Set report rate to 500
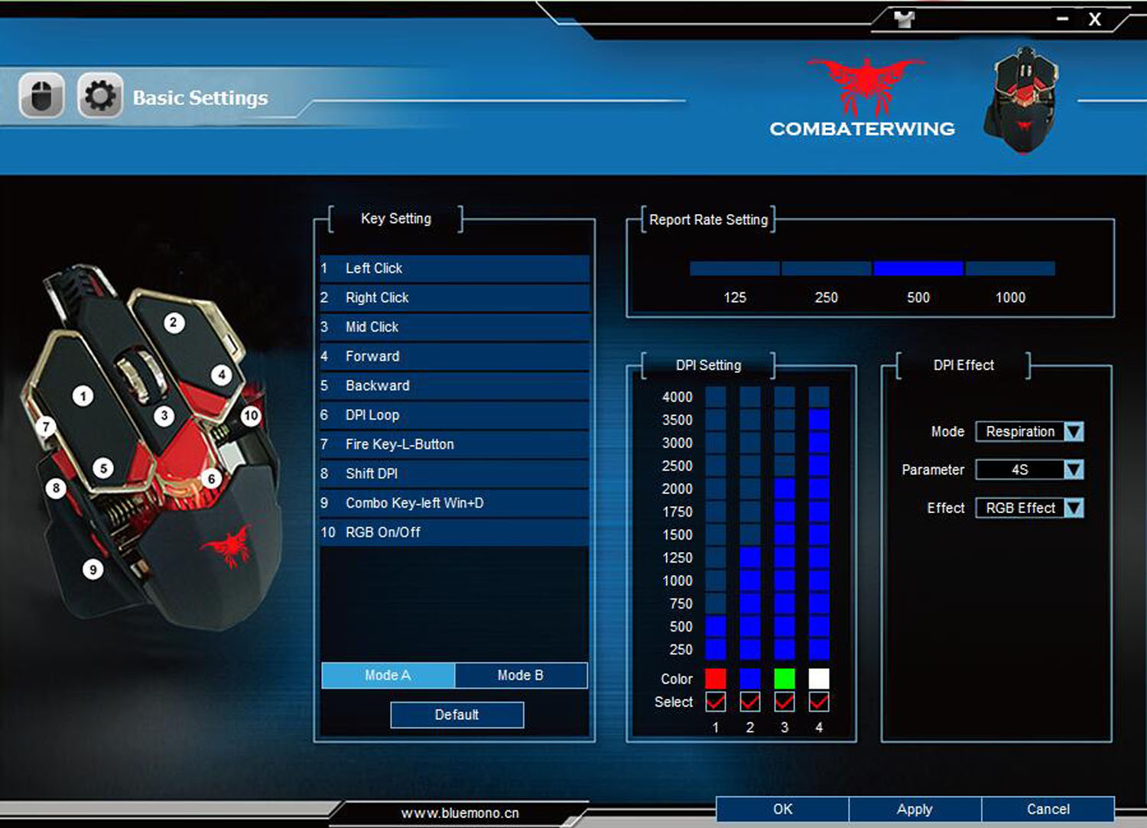Image resolution: width=1147 pixels, height=828 pixels. point(918,268)
